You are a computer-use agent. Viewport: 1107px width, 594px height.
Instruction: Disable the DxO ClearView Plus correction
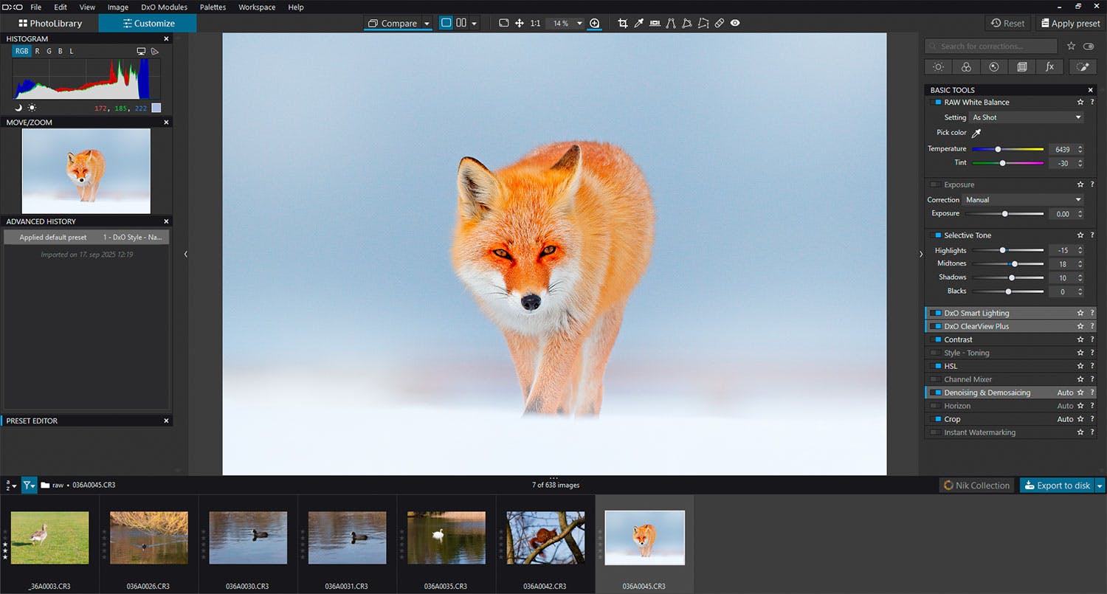tap(937, 326)
